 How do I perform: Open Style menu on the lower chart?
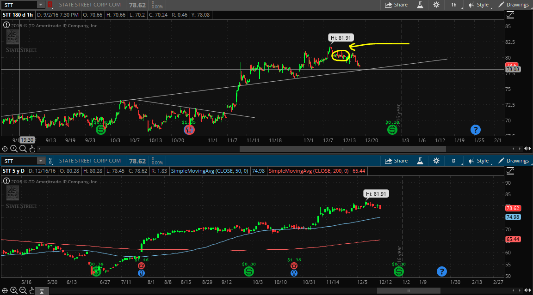click(478, 161)
